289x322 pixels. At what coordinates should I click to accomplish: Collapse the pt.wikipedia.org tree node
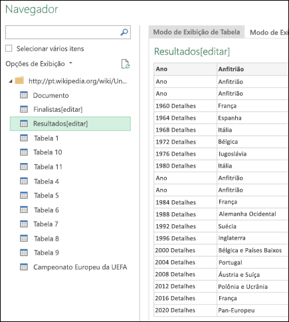pos(11,81)
